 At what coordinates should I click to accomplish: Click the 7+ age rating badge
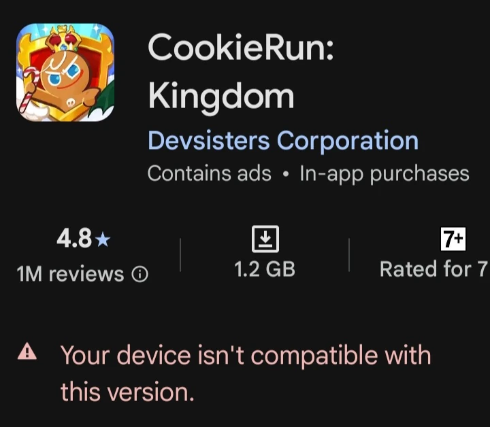tap(453, 239)
